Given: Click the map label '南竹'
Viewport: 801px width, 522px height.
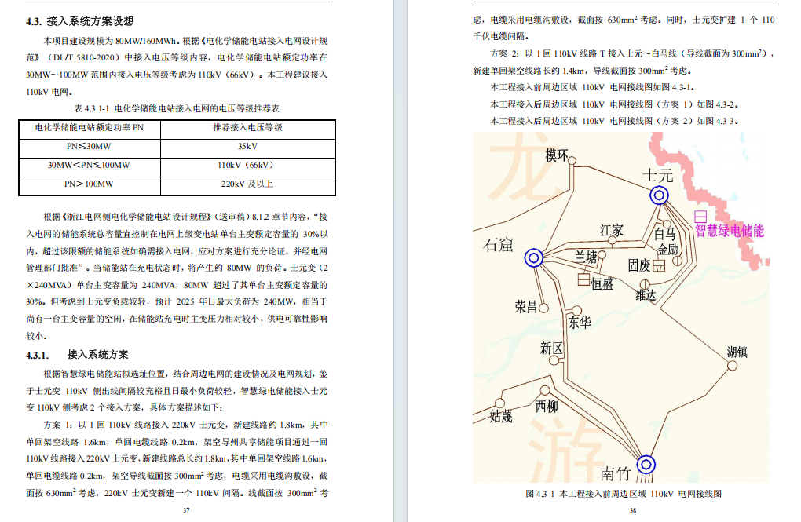Looking at the screenshot, I should coord(616,473).
